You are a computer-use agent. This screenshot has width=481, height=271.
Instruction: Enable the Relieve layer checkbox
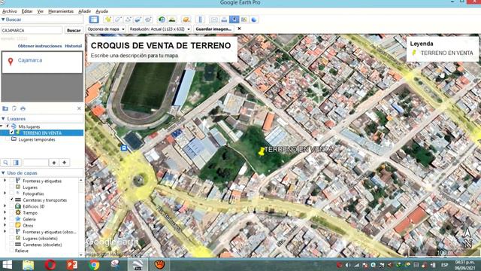[x=12, y=251]
